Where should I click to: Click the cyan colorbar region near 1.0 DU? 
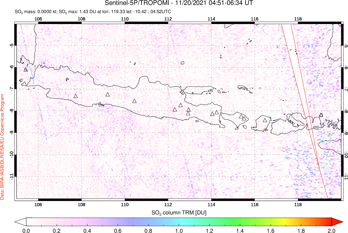[x=179, y=222]
